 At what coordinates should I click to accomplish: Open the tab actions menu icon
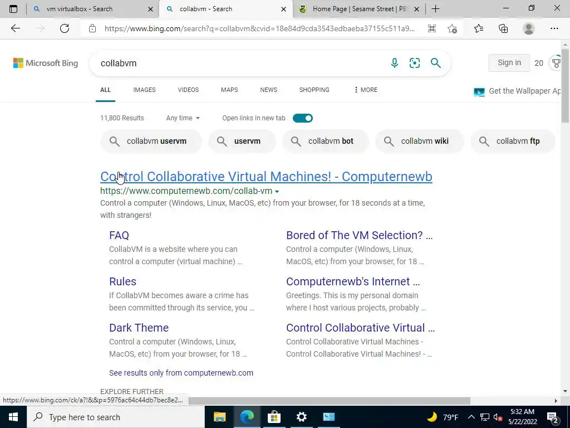click(x=13, y=9)
